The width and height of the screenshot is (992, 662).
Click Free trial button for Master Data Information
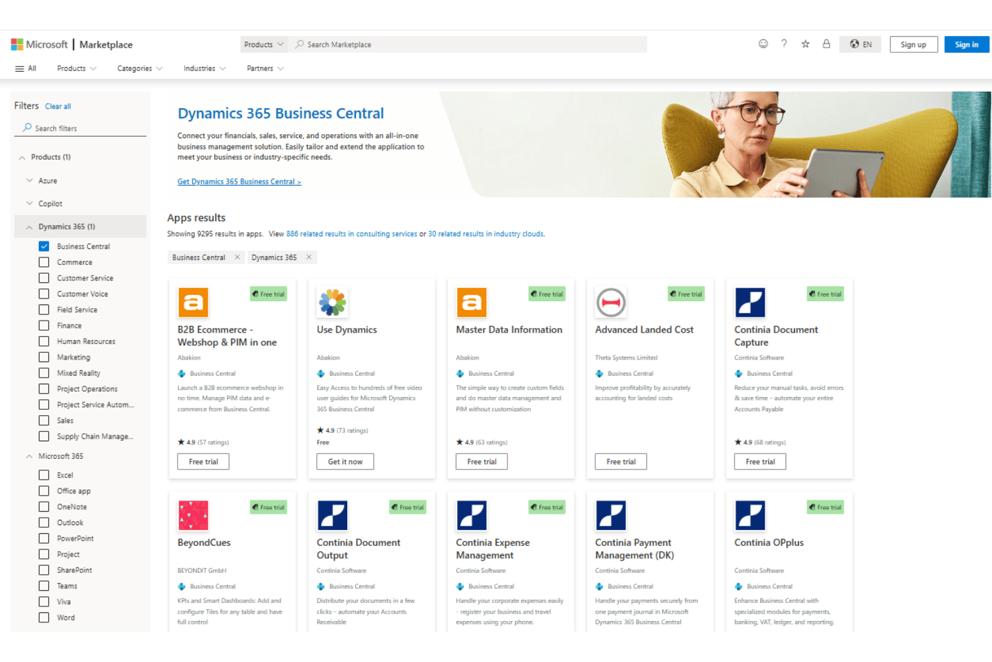tap(482, 461)
